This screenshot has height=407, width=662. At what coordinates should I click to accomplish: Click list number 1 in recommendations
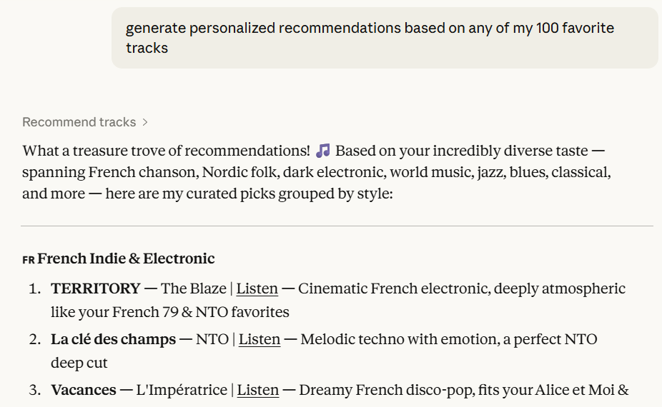pyautogui.click(x=34, y=288)
